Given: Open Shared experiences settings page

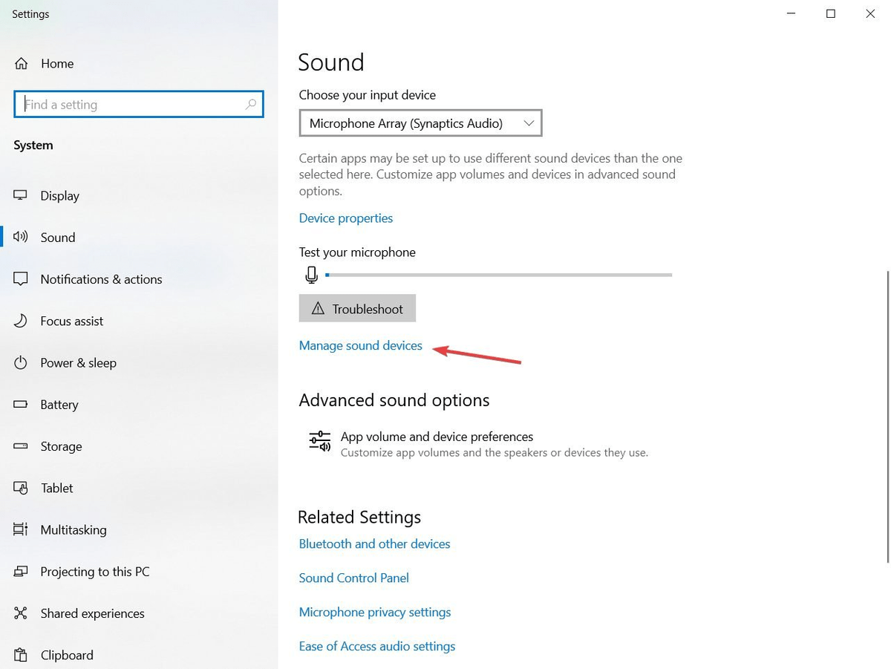Looking at the screenshot, I should (x=92, y=613).
